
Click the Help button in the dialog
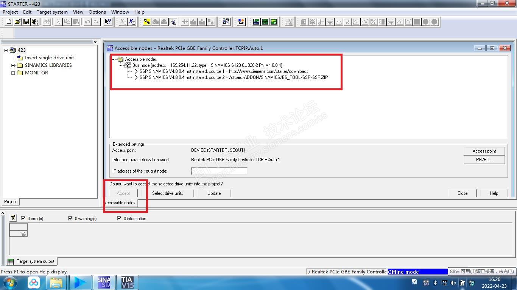tap(494, 193)
